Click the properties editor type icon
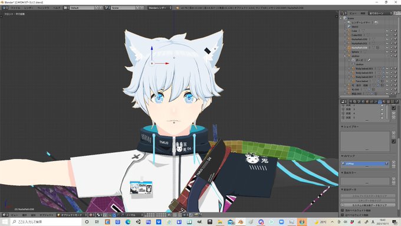This screenshot has height=226, width=401. [344, 102]
